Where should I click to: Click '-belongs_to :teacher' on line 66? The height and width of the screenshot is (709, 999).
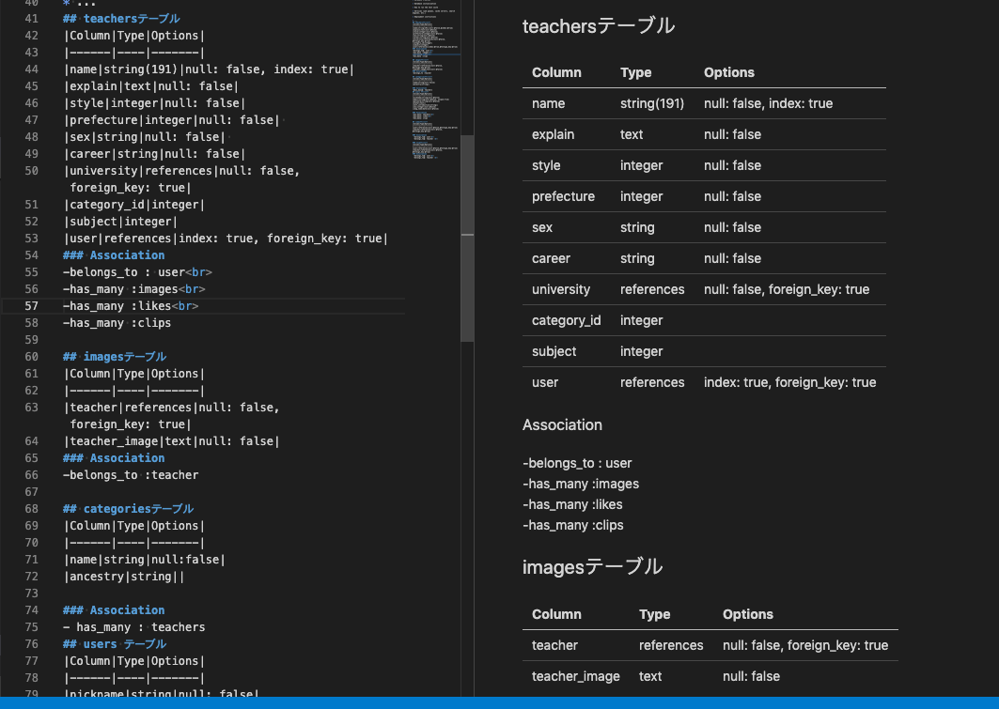click(x=131, y=475)
